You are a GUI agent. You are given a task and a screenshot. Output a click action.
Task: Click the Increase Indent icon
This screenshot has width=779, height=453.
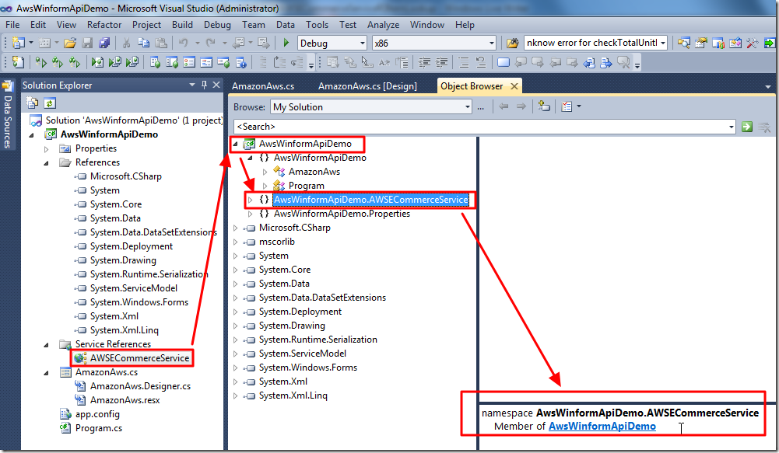click(442, 62)
